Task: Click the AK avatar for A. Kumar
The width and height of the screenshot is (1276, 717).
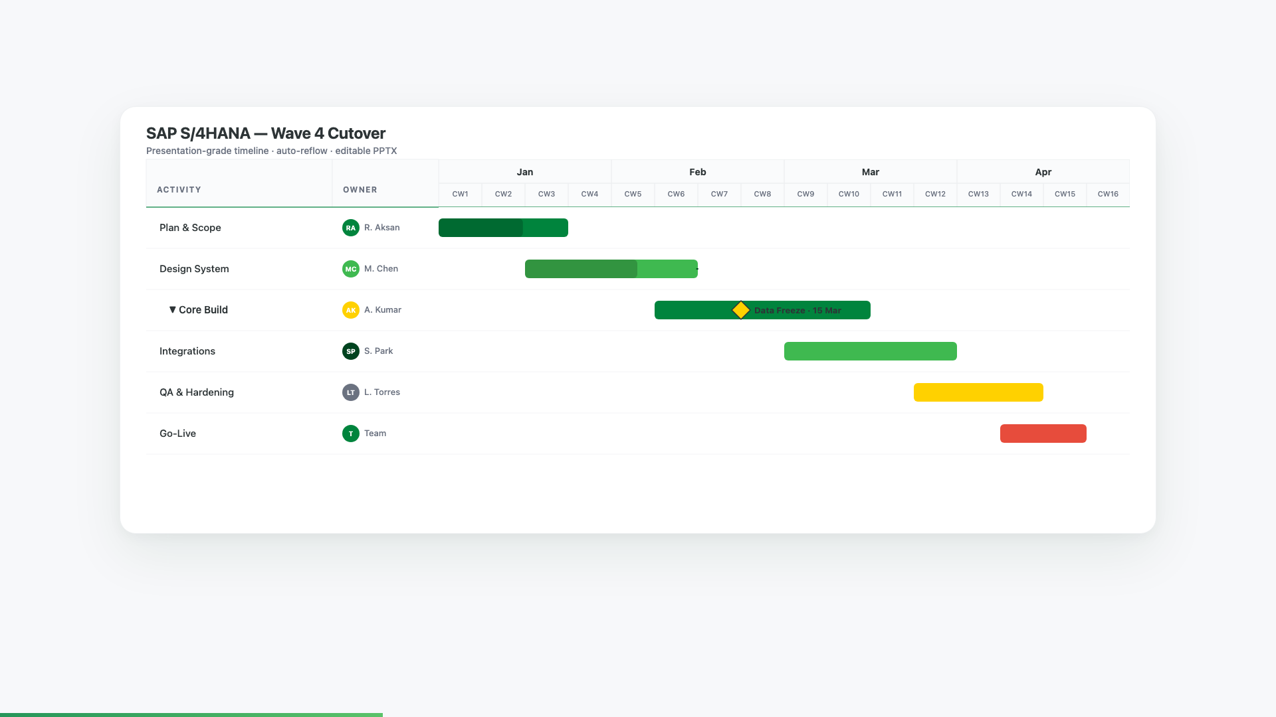Action: (x=351, y=310)
